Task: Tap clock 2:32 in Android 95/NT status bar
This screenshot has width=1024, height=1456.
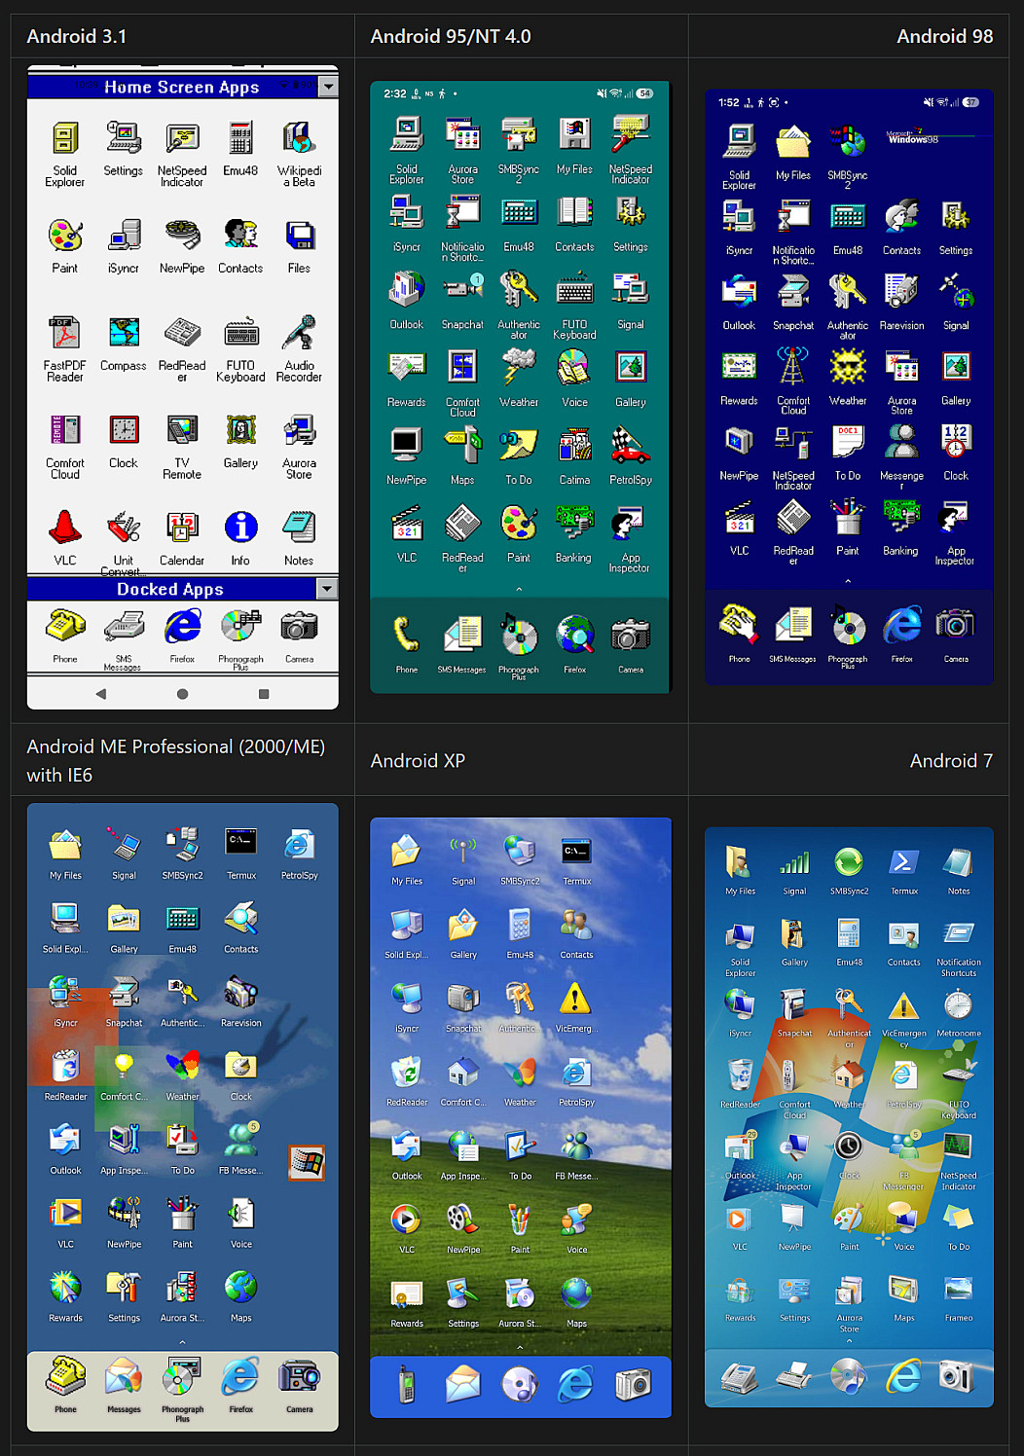Action: coord(395,93)
